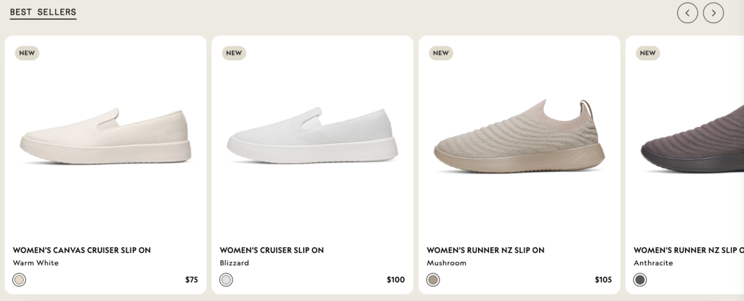Click the $100 price on Cruiser card

click(396, 280)
